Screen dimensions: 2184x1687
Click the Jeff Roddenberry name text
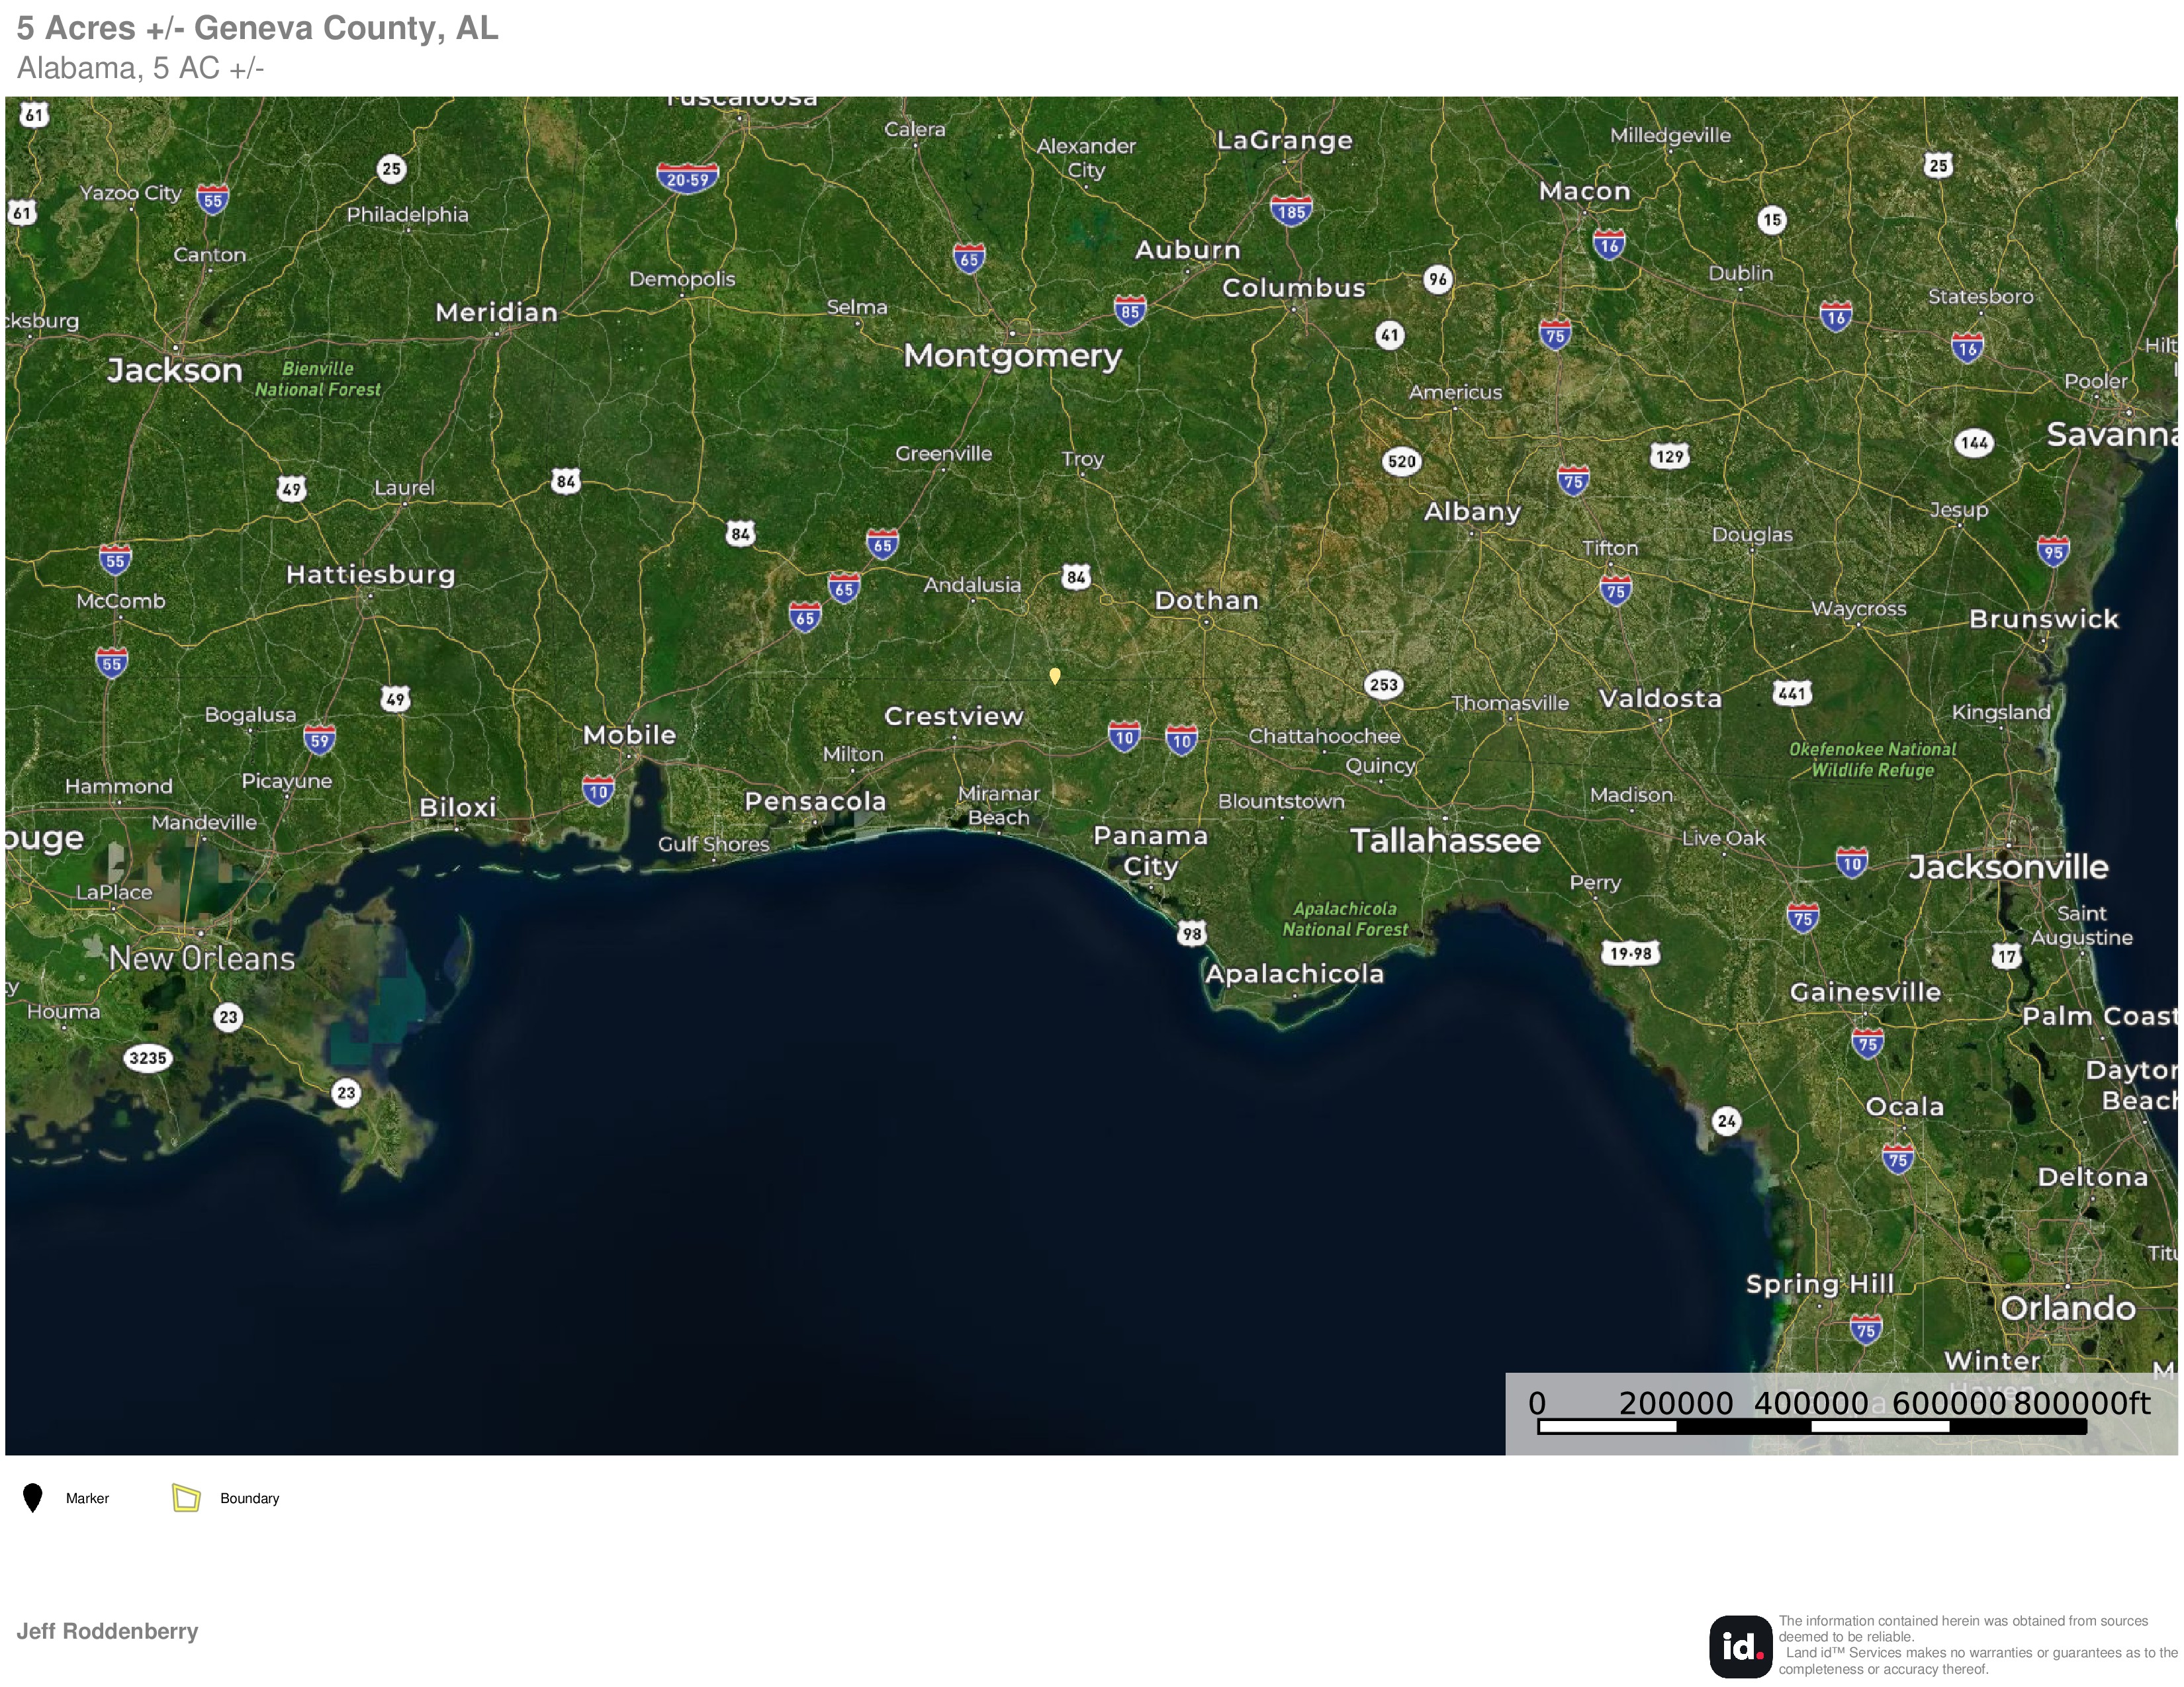click(x=107, y=1631)
